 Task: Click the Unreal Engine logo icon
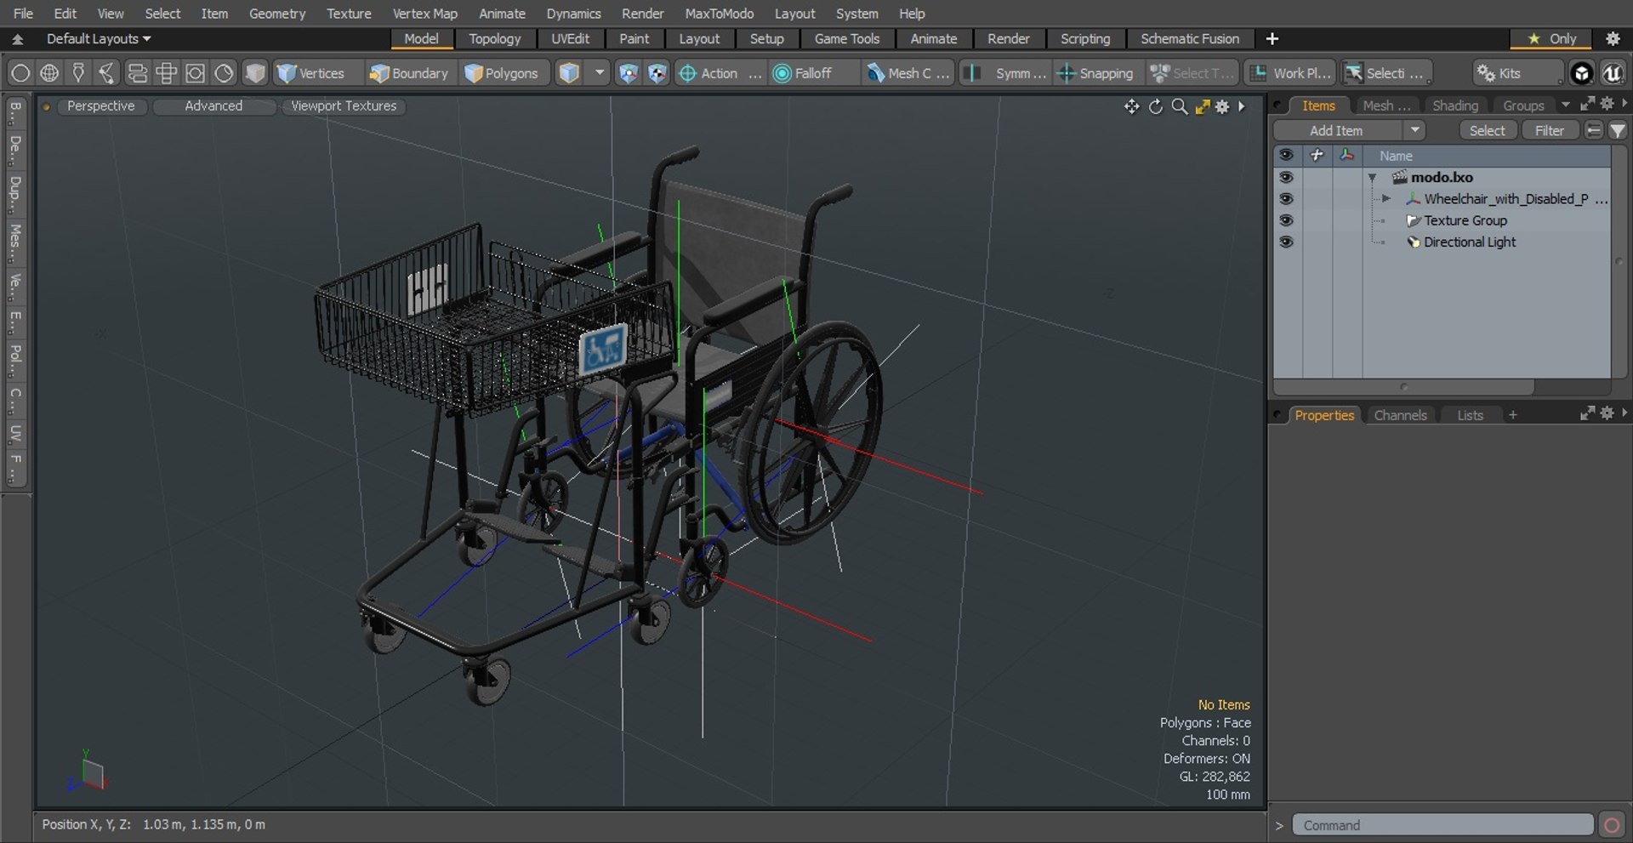click(x=1612, y=73)
